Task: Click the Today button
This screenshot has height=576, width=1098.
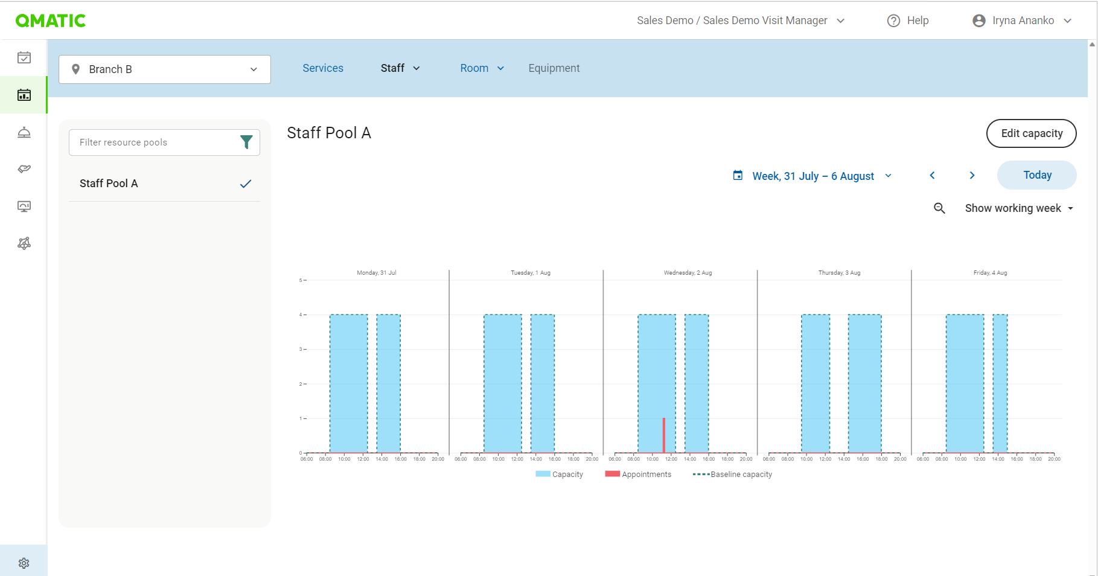Action: pos(1036,175)
